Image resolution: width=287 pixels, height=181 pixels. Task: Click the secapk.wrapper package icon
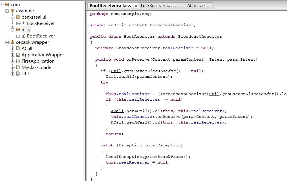[12, 42]
